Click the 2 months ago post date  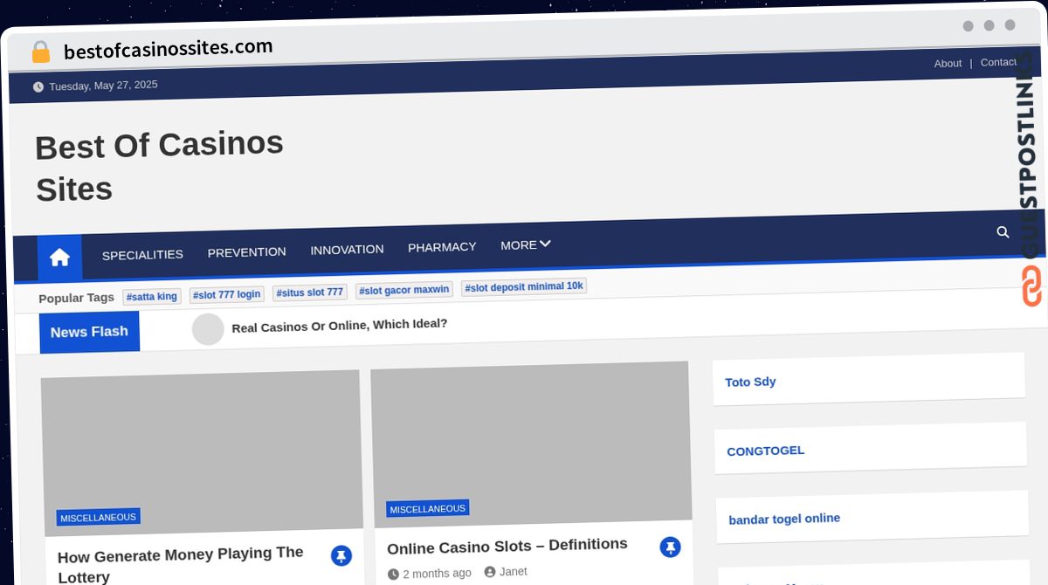pos(437,574)
